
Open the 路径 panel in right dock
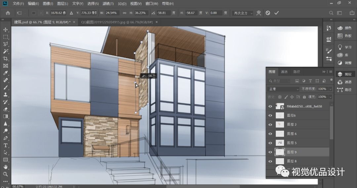[x=345, y=90]
